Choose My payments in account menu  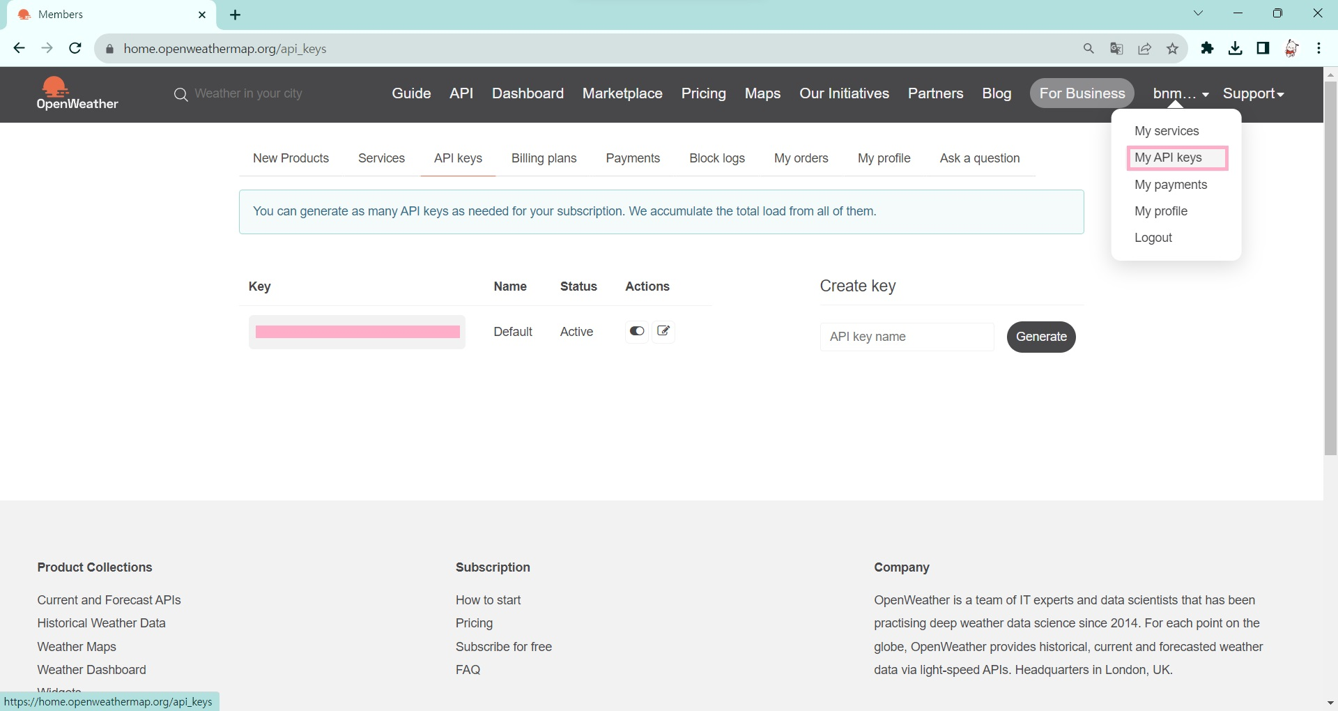click(1171, 185)
